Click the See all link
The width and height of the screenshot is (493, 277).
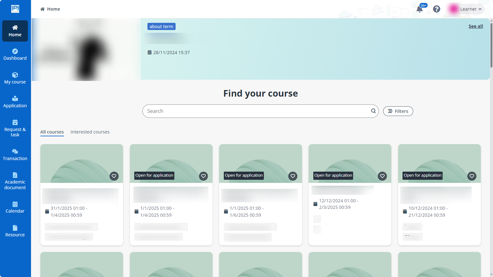476,26
